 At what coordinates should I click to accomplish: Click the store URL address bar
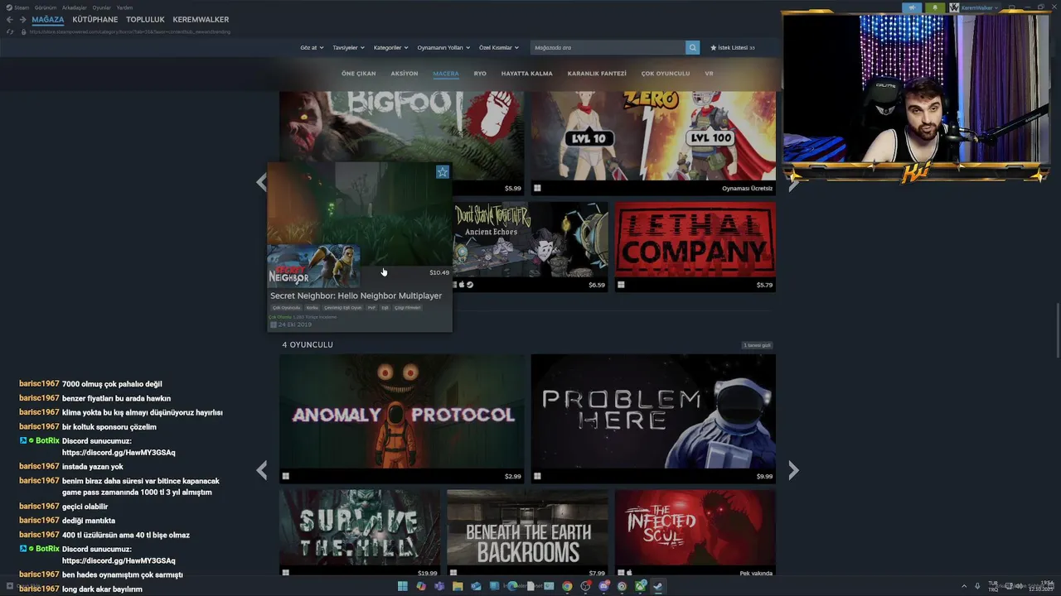(130, 31)
